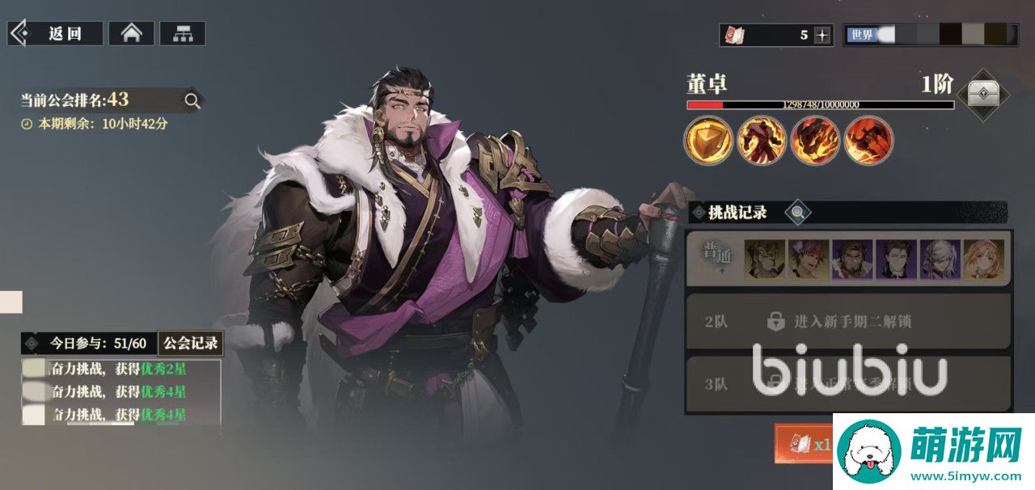
Task: View the golden shield skill icon
Action: [x=708, y=139]
